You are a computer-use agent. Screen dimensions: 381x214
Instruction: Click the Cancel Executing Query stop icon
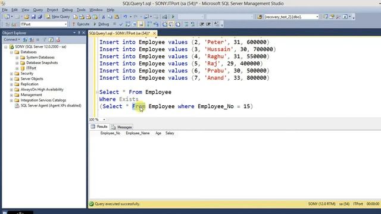coord(114,24)
